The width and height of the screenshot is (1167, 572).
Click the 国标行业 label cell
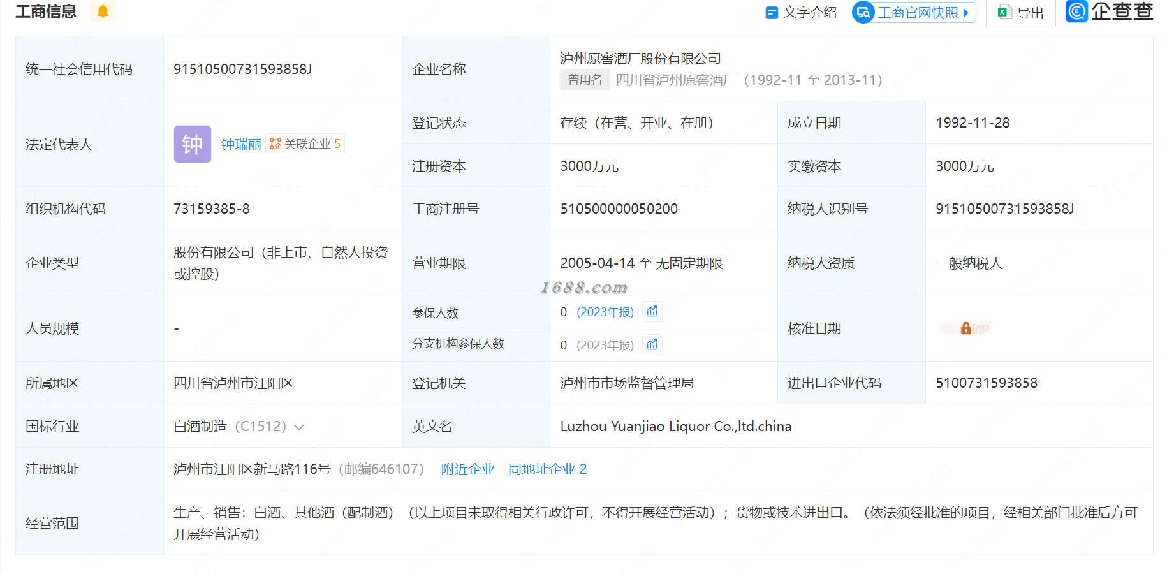click(x=89, y=427)
